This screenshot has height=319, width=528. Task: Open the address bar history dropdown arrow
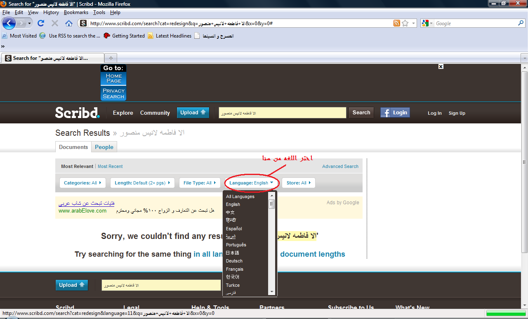[x=413, y=24]
